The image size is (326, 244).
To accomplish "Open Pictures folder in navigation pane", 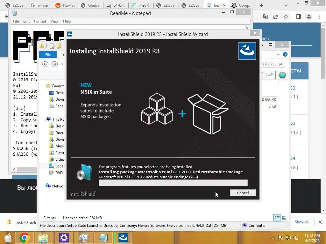I will pos(56,153).
